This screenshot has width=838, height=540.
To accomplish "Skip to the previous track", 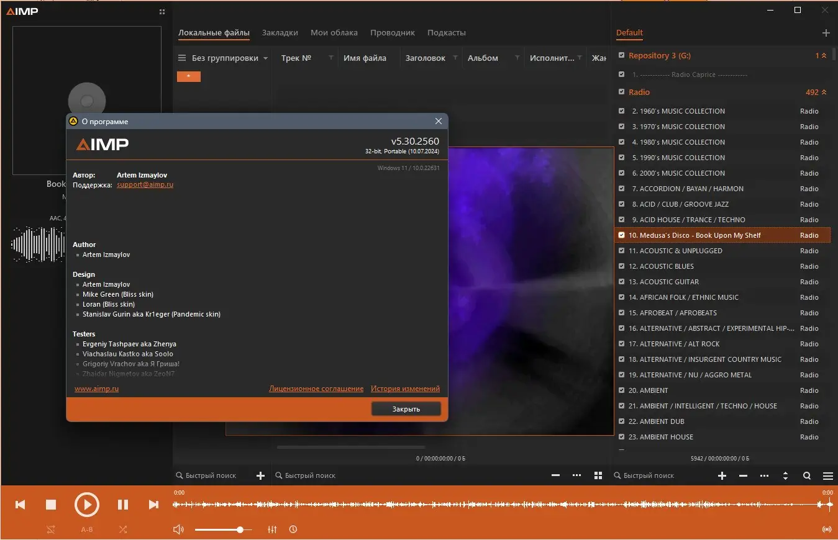I will click(20, 505).
